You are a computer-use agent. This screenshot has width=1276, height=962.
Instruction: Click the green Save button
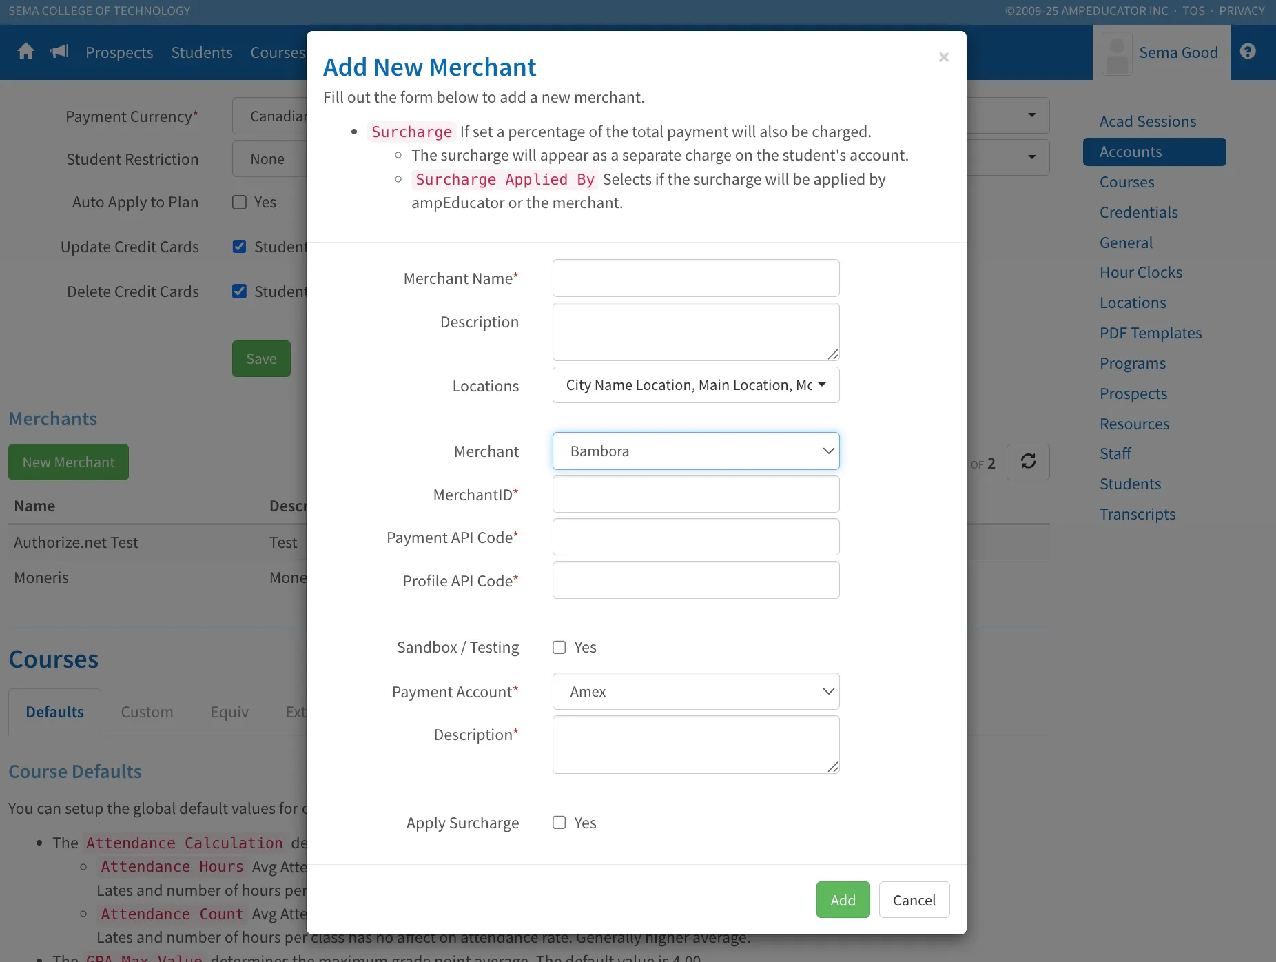pyautogui.click(x=261, y=359)
